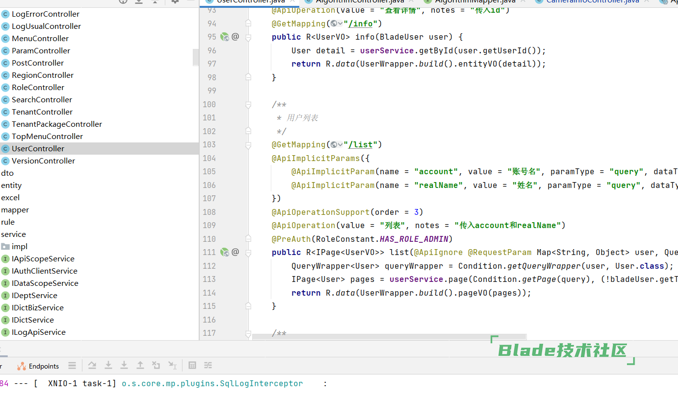The height and width of the screenshot is (395, 678).
Task: Select TopMenuController in project tree
Action: tap(47, 137)
